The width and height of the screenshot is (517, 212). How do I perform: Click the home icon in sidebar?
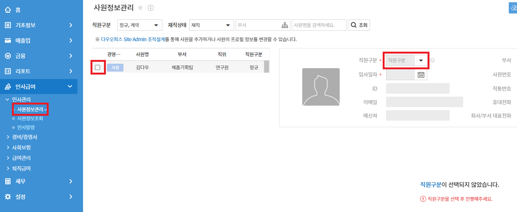click(x=8, y=10)
